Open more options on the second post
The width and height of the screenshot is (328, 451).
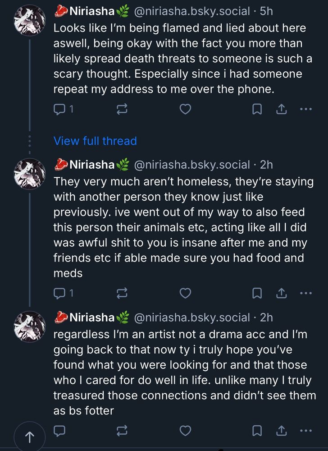(x=305, y=294)
